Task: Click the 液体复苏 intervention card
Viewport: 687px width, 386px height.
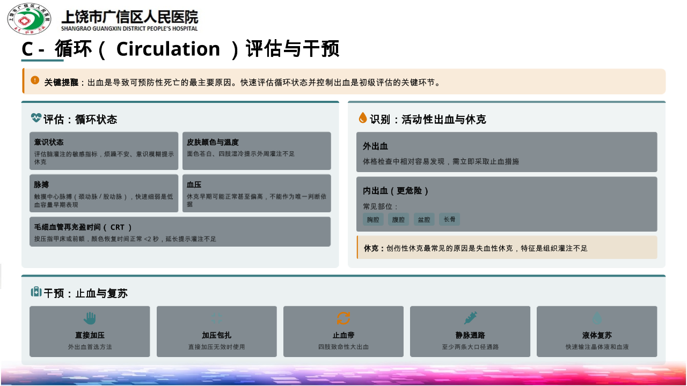Action: coord(597,332)
